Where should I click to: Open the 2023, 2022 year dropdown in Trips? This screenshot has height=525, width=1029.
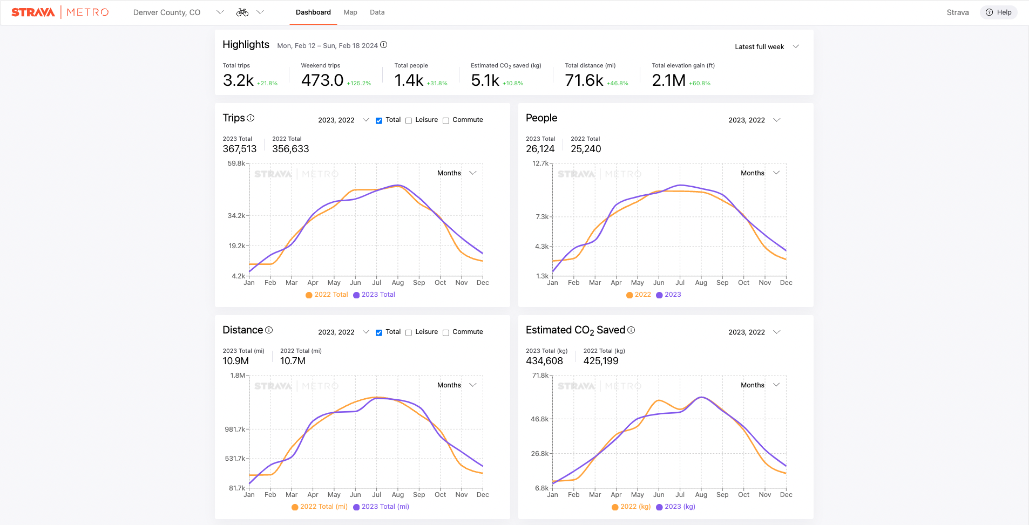point(343,120)
